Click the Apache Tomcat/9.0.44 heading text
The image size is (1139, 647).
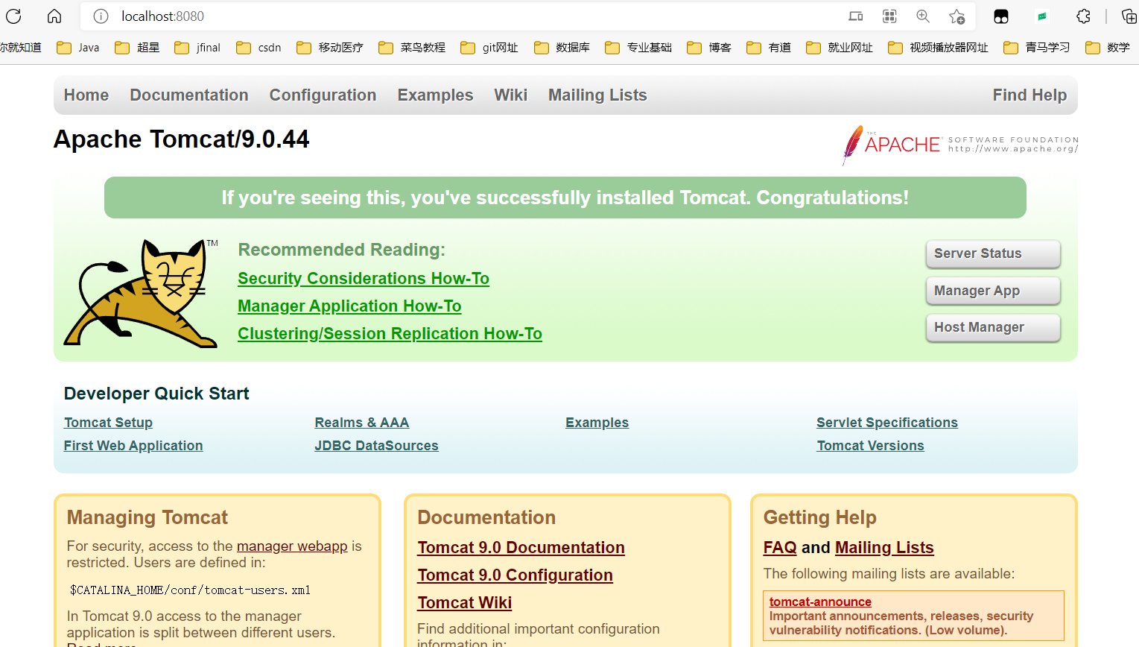(181, 139)
